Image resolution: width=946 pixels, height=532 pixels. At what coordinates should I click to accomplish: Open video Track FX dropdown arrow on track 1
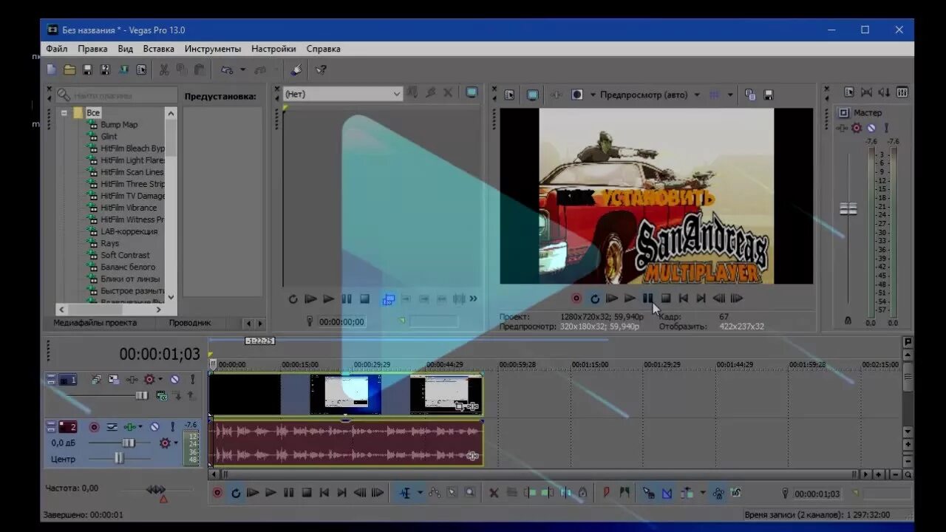tap(160, 379)
